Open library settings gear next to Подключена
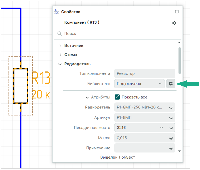The image size is (200, 170). point(171,84)
